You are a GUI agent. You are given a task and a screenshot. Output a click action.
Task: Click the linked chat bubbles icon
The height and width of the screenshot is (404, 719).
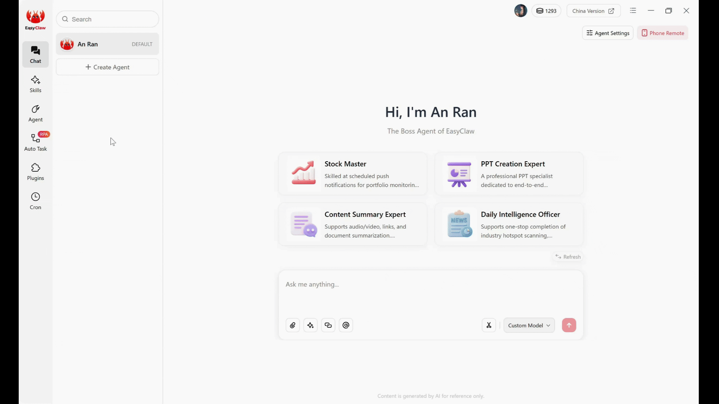click(328, 325)
